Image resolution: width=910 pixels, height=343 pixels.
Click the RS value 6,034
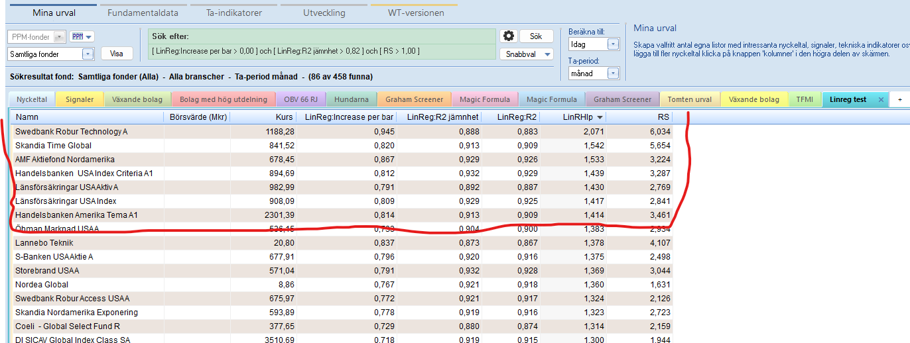pyautogui.click(x=659, y=132)
